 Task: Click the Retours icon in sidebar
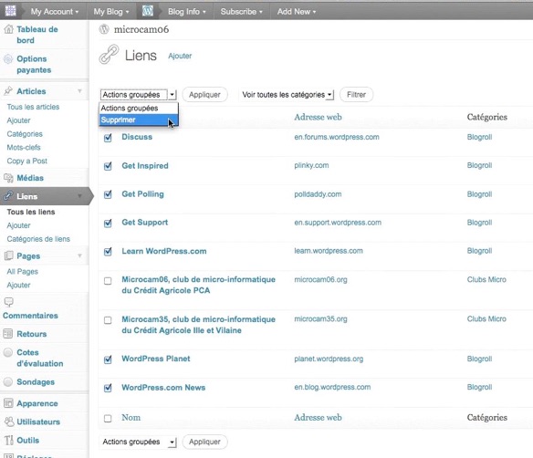tap(8, 334)
